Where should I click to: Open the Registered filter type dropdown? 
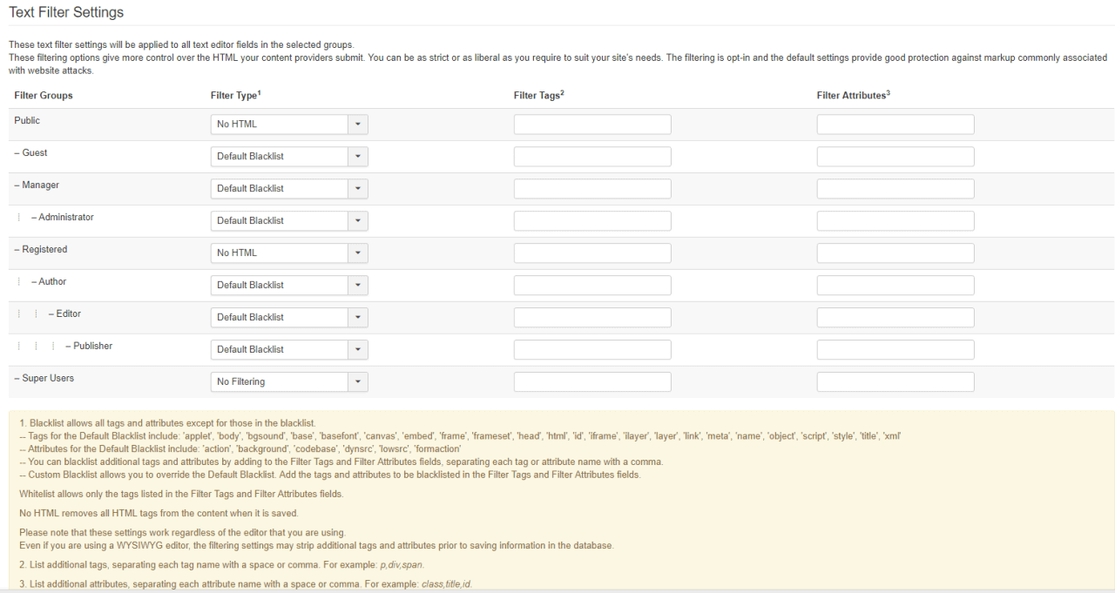(x=289, y=253)
